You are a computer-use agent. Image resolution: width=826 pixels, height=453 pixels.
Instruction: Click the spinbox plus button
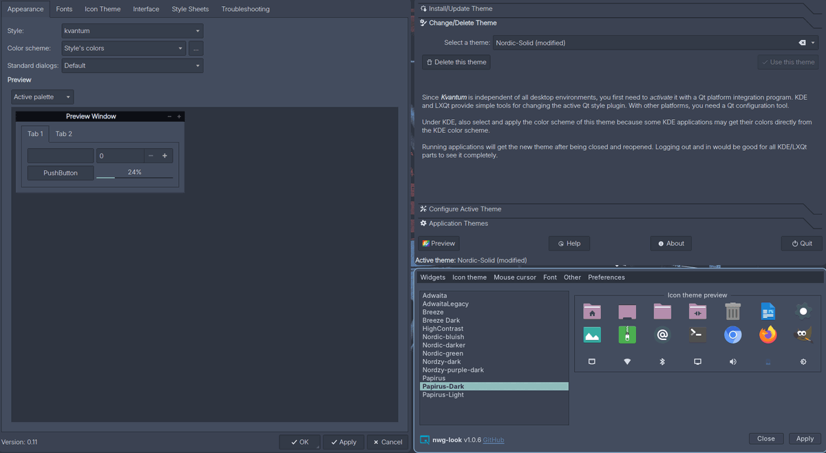165,156
